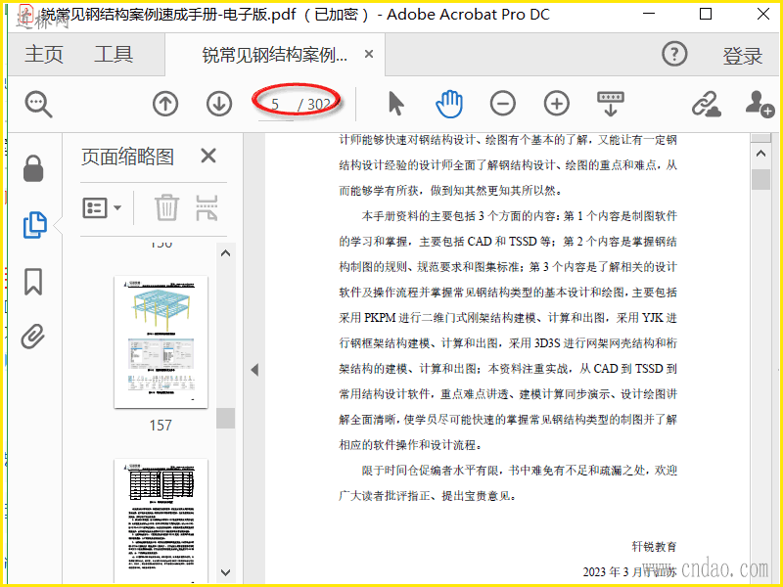This screenshot has height=587, width=783.
Task: Zoom in with the plus button
Action: pyautogui.click(x=557, y=104)
